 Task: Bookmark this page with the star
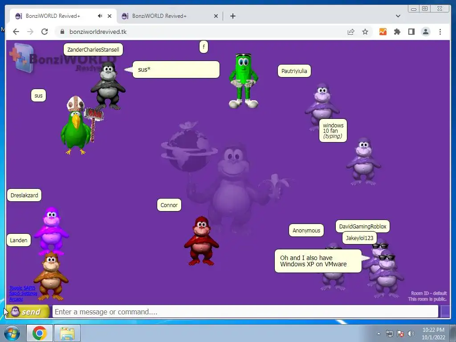tap(365, 32)
